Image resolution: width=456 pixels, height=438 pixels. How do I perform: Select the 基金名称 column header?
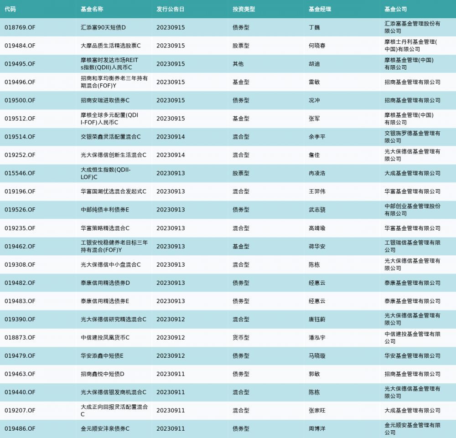pyautogui.click(x=92, y=9)
